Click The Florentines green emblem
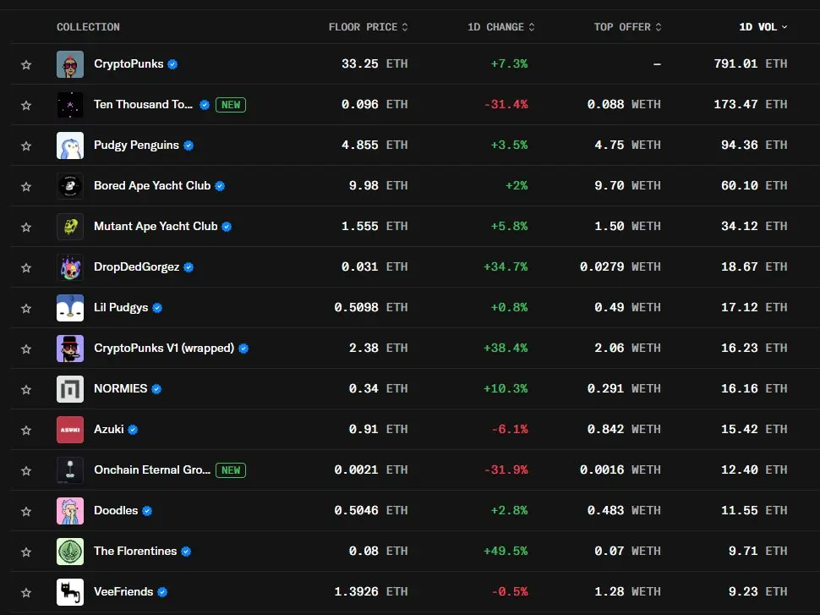 (70, 552)
